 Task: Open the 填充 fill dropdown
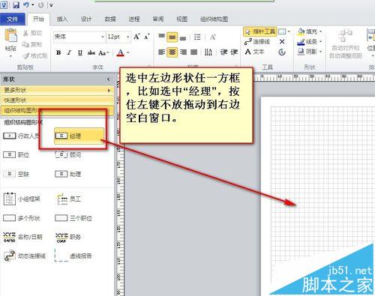[310, 31]
